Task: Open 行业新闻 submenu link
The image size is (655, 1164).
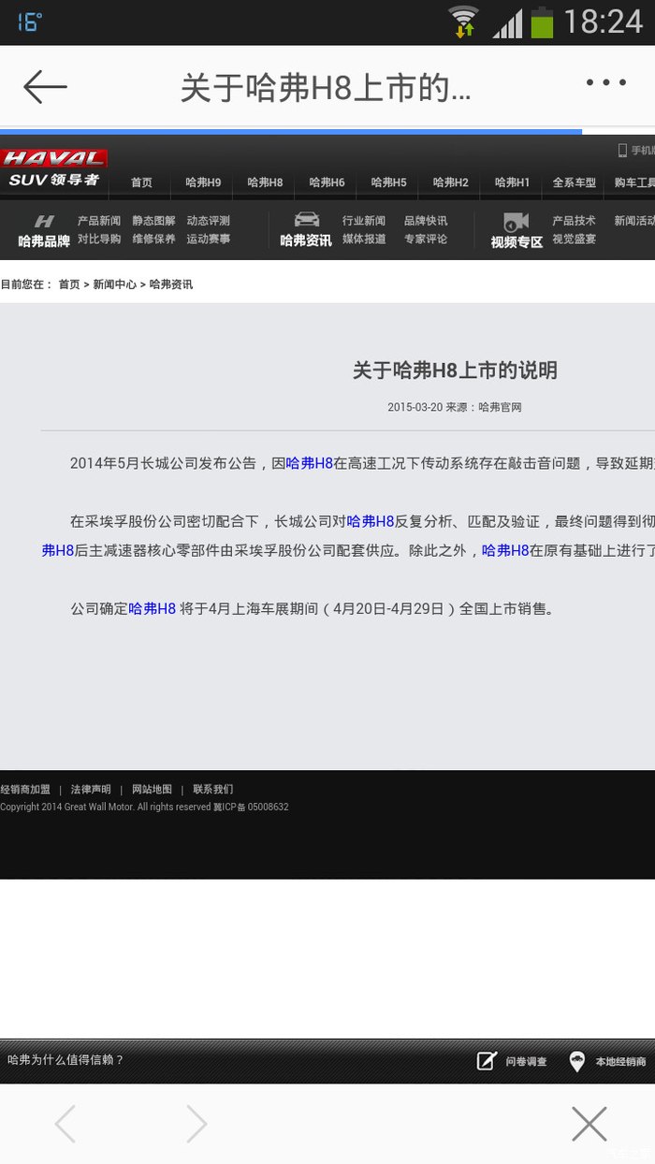Action: pyautogui.click(x=364, y=221)
